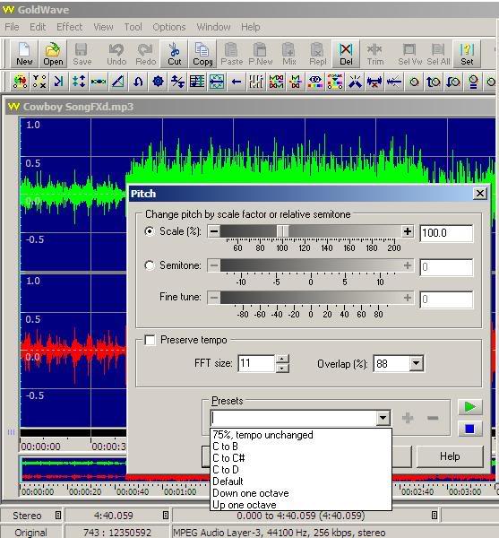Decrease FFT size with down spinner

(281, 369)
